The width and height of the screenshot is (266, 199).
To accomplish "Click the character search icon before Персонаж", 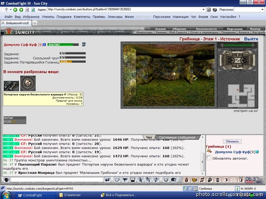I will pyautogui.click(x=215, y=10).
